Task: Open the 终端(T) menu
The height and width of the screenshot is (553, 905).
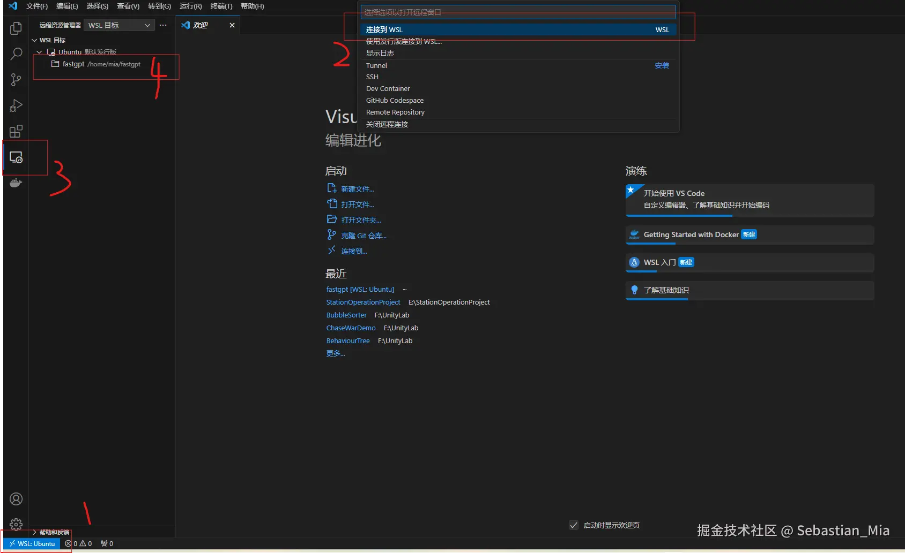Action: 221,6
